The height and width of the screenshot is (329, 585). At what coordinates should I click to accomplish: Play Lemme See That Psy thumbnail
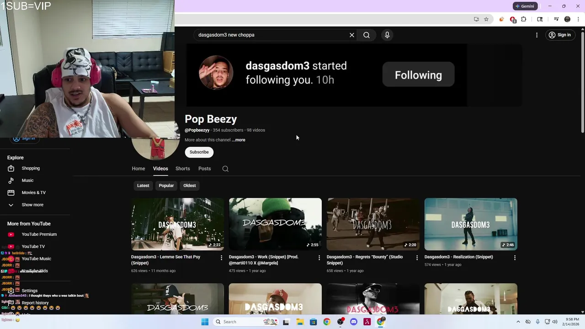pos(177,224)
